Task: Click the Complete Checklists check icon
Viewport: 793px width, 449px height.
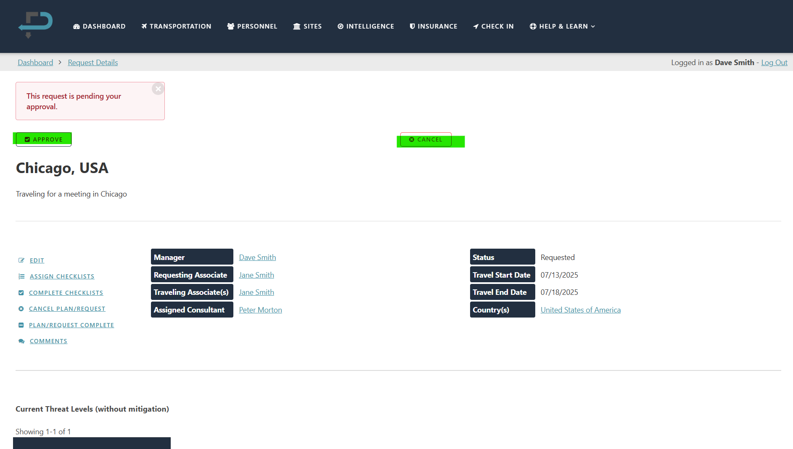Action: coord(21,293)
